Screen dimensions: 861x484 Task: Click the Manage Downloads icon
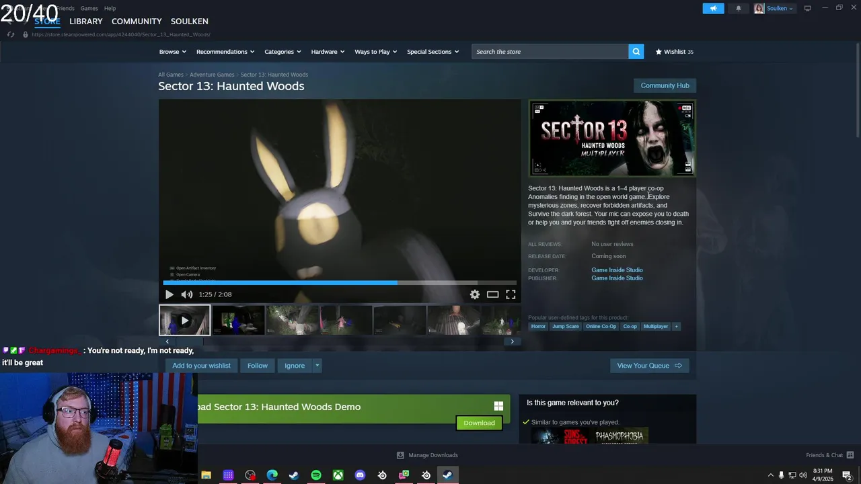pos(400,455)
